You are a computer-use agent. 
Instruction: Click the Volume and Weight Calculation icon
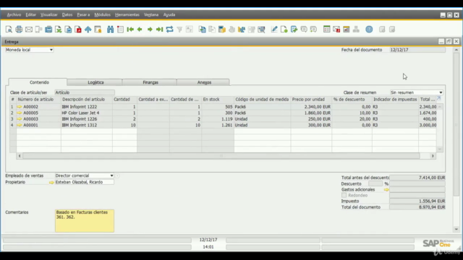[x=242, y=29]
